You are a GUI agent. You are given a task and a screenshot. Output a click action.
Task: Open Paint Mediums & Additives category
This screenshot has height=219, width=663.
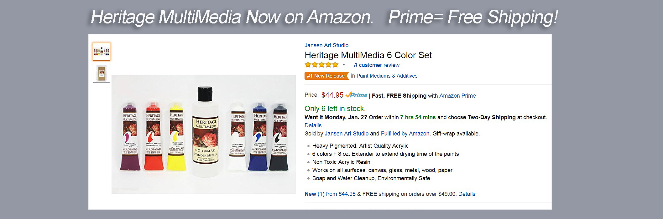[x=387, y=76]
